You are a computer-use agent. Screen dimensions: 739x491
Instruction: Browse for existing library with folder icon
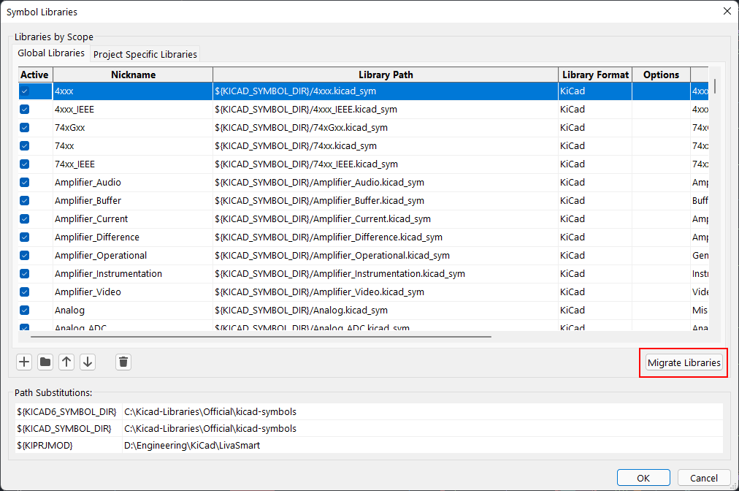[45, 362]
